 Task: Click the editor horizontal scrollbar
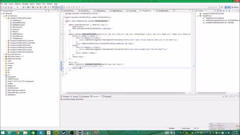pos(126,93)
